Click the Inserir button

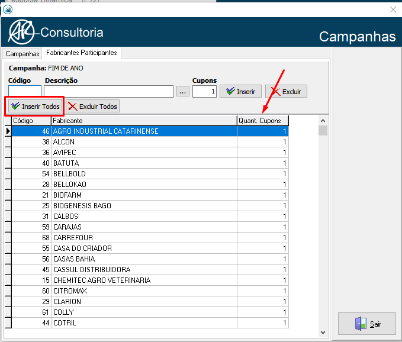pos(240,92)
